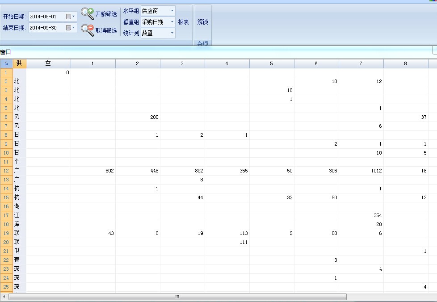Click the cell with value 80
Image resolution: width=437 pixels, height=302 pixels.
pyautogui.click(x=316, y=234)
